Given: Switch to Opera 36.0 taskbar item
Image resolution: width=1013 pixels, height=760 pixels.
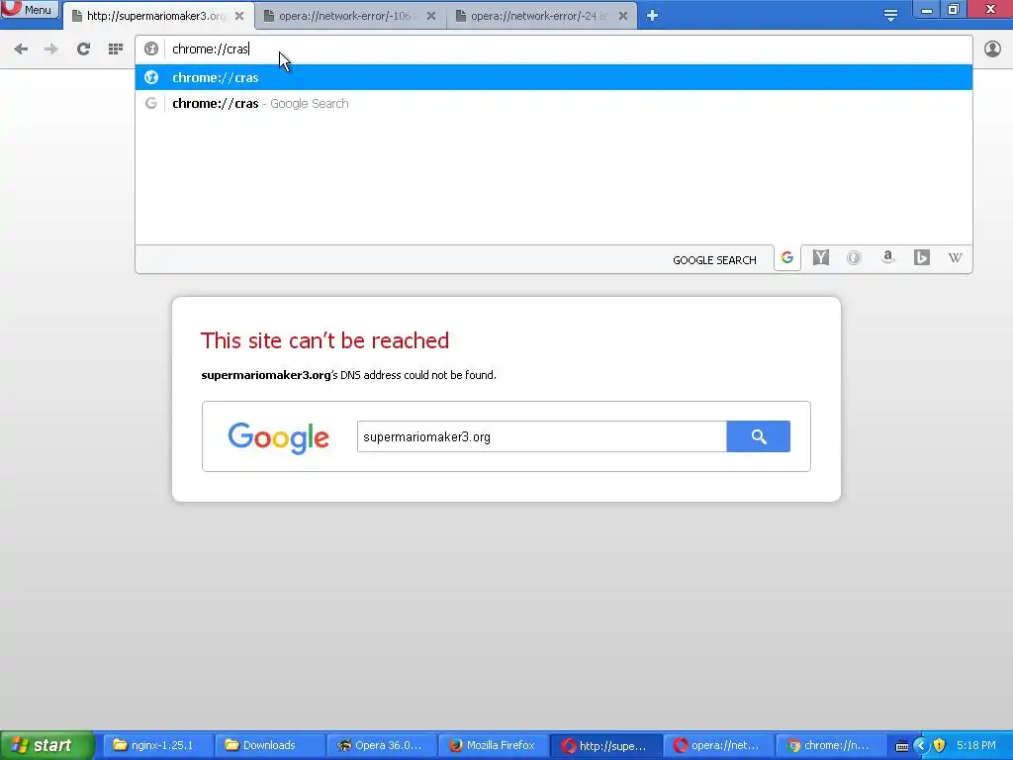Looking at the screenshot, I should point(382,745).
